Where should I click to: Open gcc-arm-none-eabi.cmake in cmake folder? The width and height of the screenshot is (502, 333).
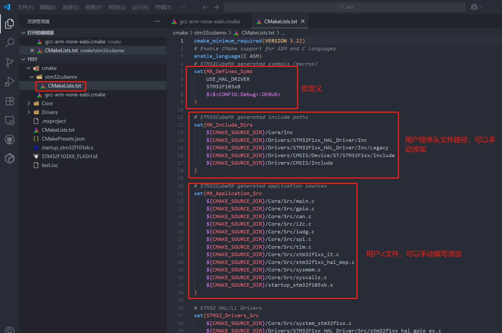click(x=93, y=94)
